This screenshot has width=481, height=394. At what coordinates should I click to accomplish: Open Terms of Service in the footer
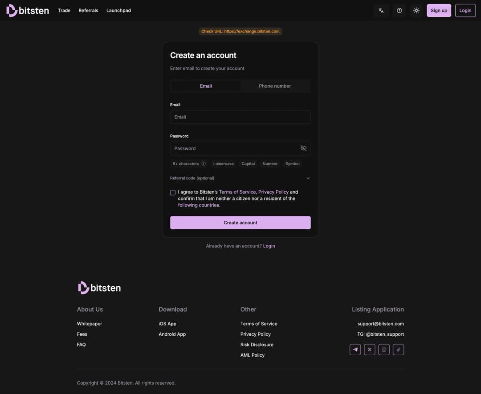click(259, 324)
